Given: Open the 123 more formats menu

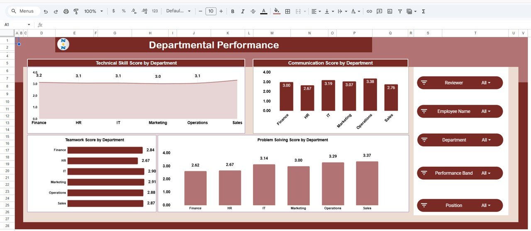Looking at the screenshot, I should click(155, 11).
